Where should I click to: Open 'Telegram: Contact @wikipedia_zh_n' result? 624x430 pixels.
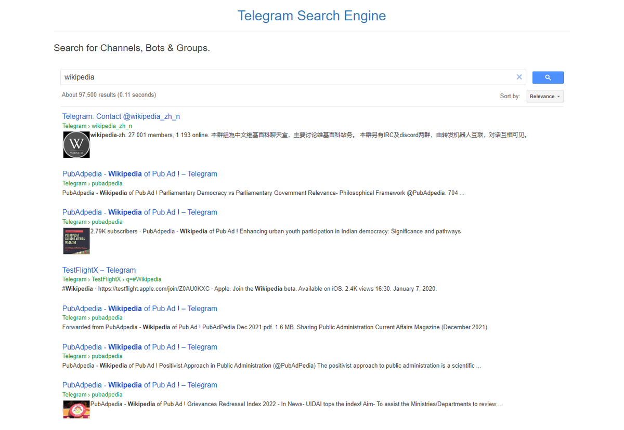pyautogui.click(x=121, y=116)
